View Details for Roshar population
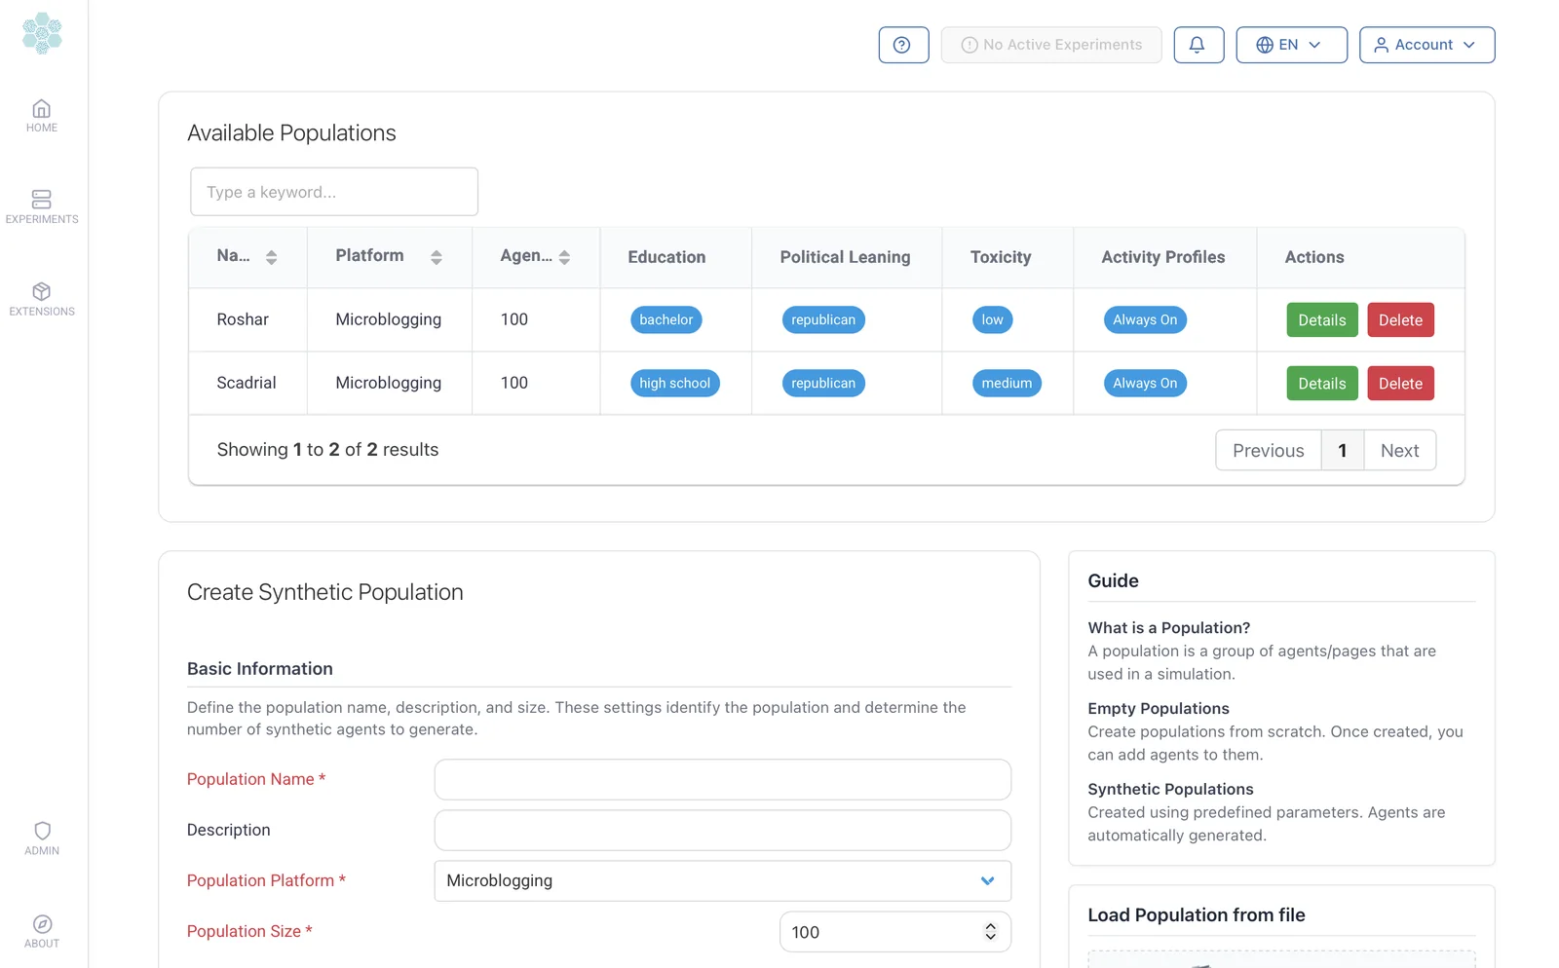This screenshot has height=968, width=1559. click(x=1322, y=320)
